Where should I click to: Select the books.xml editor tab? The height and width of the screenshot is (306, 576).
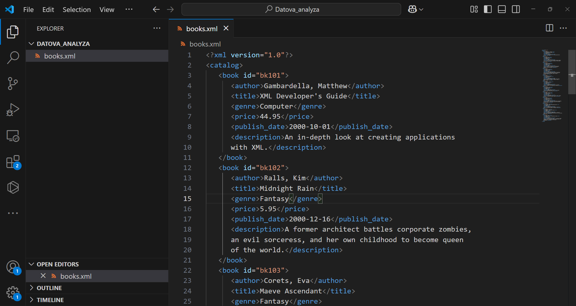coord(201,28)
